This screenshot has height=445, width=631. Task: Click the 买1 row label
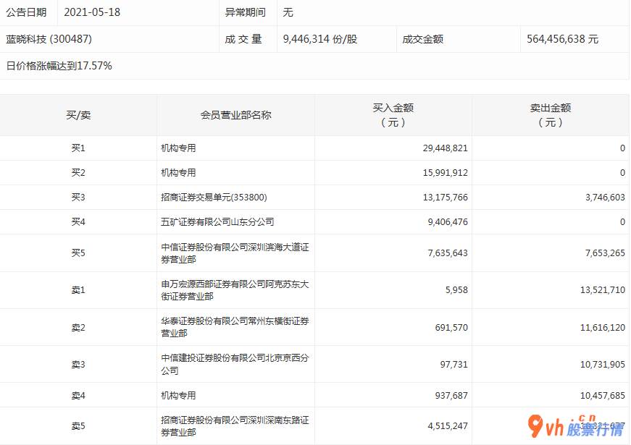(78, 148)
